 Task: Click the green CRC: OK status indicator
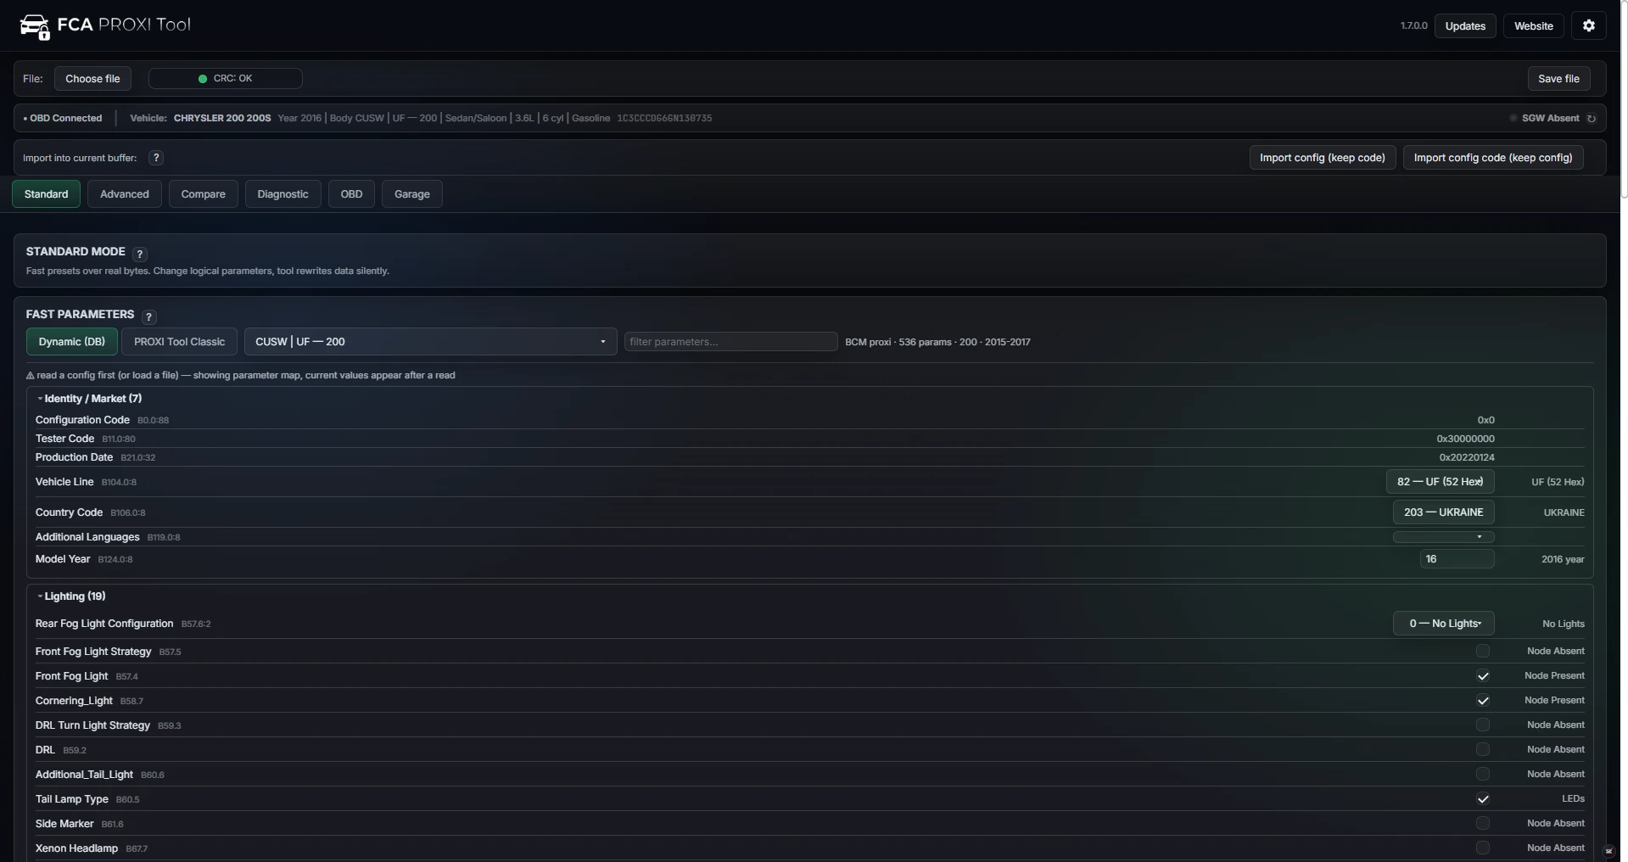pyautogui.click(x=226, y=79)
